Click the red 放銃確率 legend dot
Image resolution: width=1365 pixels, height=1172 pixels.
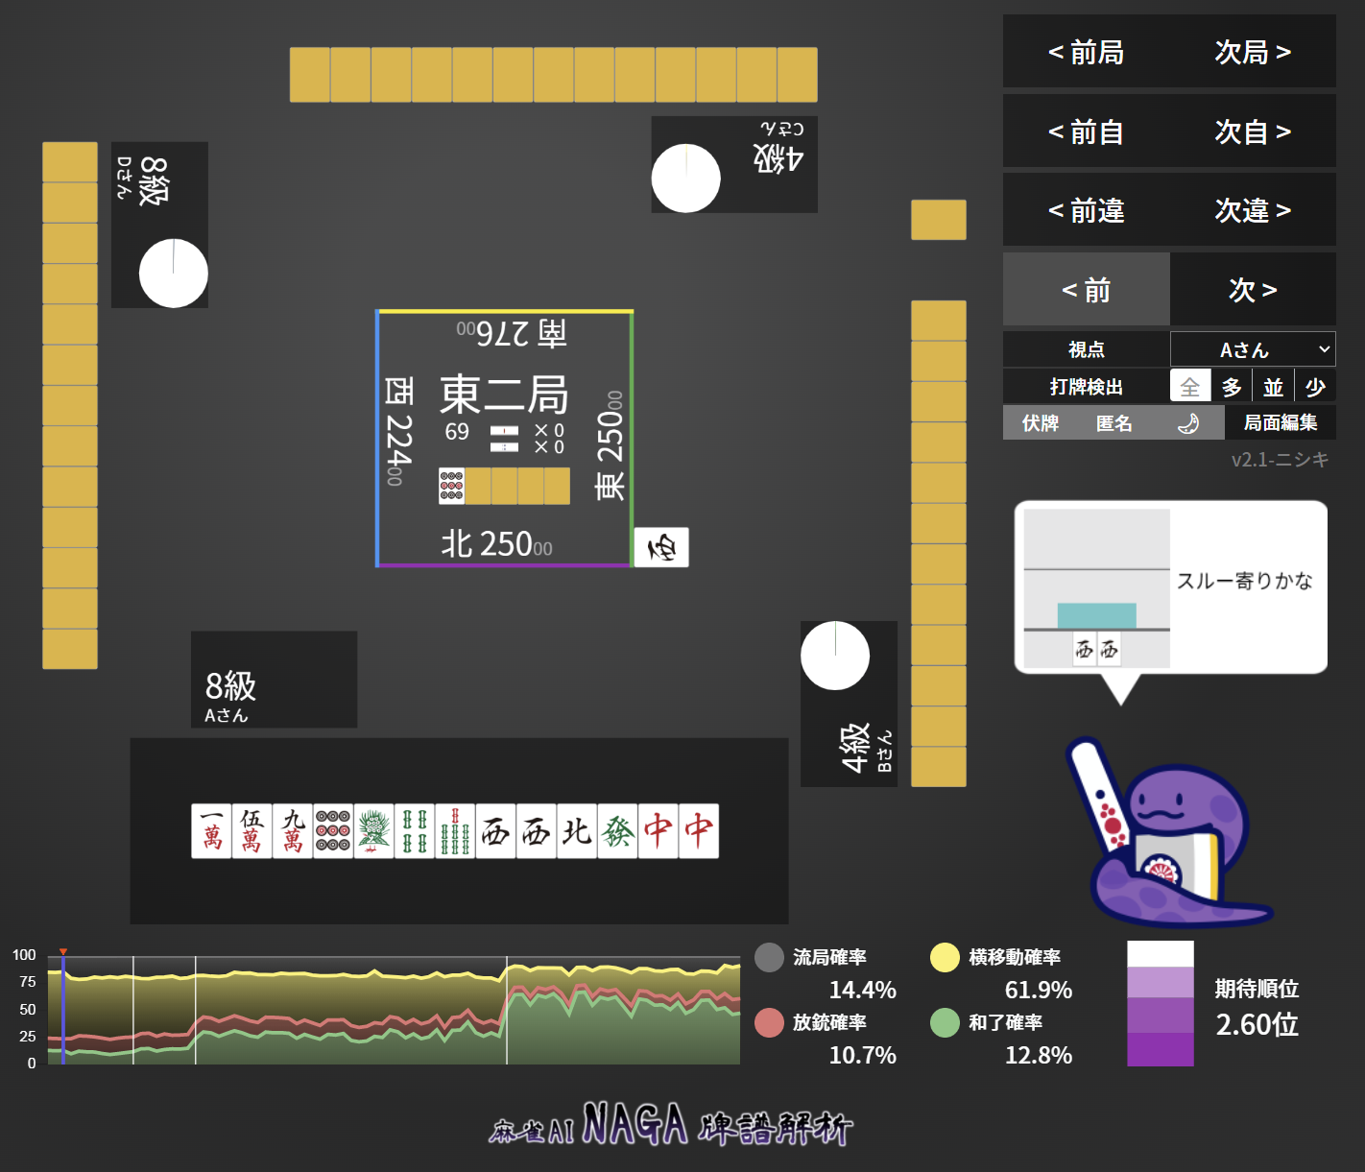coord(770,1023)
